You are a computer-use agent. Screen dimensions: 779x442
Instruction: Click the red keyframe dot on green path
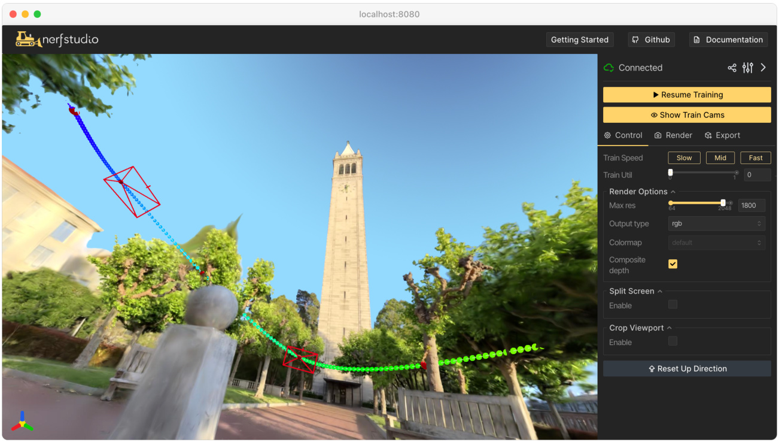point(424,365)
